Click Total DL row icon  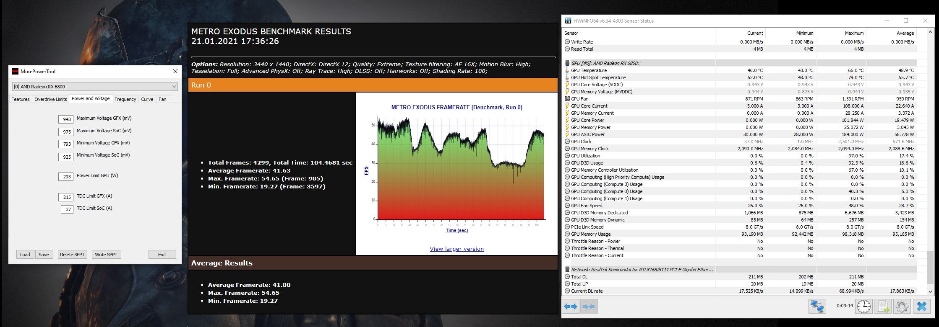point(567,277)
